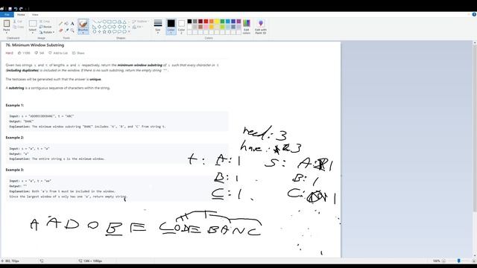The image size is (477, 268).
Task: Open the Resize dialog
Action: click(x=45, y=27)
